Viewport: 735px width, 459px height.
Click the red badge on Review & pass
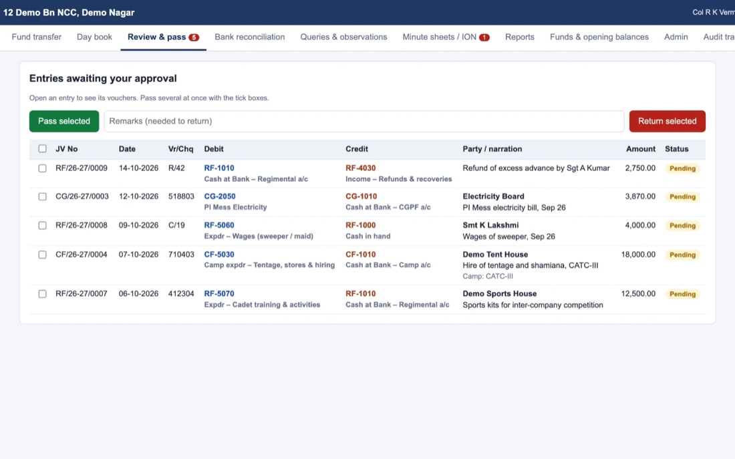[x=194, y=37]
